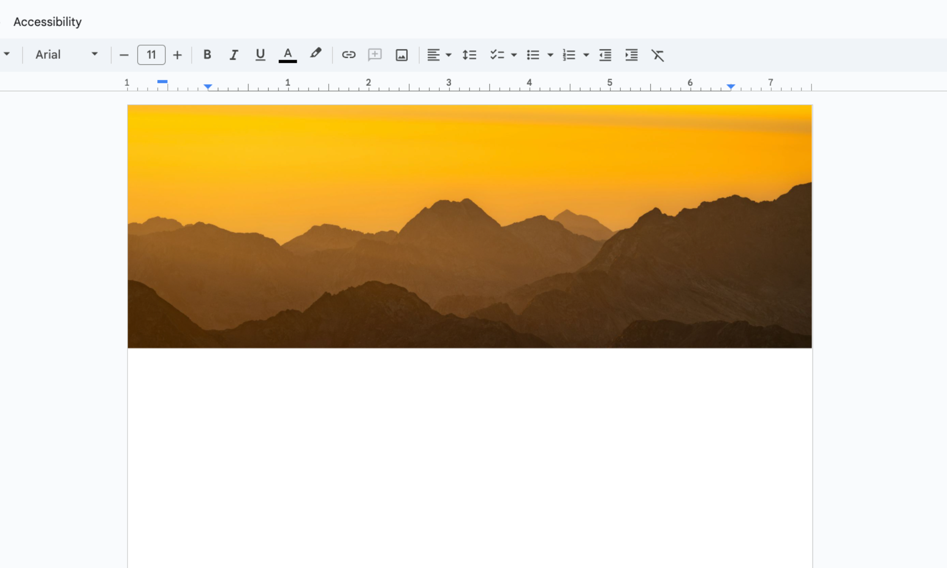Viewport: 947px width, 568px height.
Task: Toggle bold formatting
Action: click(207, 55)
